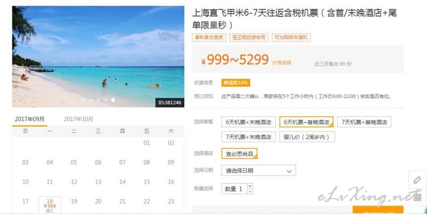Click the pencil feedback icon
Screen dimensions: 427x214
(417, 180)
